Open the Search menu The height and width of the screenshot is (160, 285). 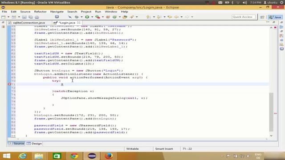72,12
